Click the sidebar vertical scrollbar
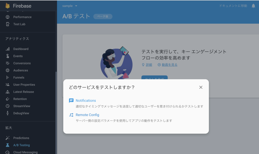This screenshot has height=154, width=259. click(56, 112)
